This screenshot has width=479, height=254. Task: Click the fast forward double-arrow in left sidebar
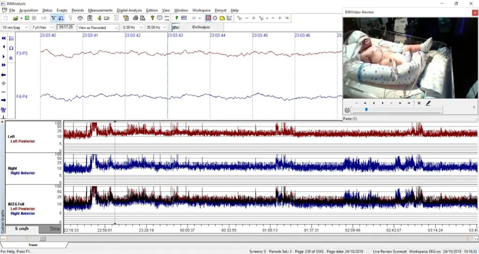click(x=4, y=65)
